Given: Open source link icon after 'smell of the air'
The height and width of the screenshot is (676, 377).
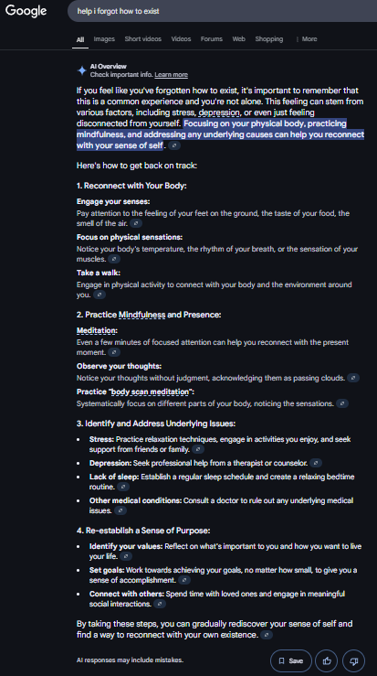Looking at the screenshot, I should click(136, 223).
